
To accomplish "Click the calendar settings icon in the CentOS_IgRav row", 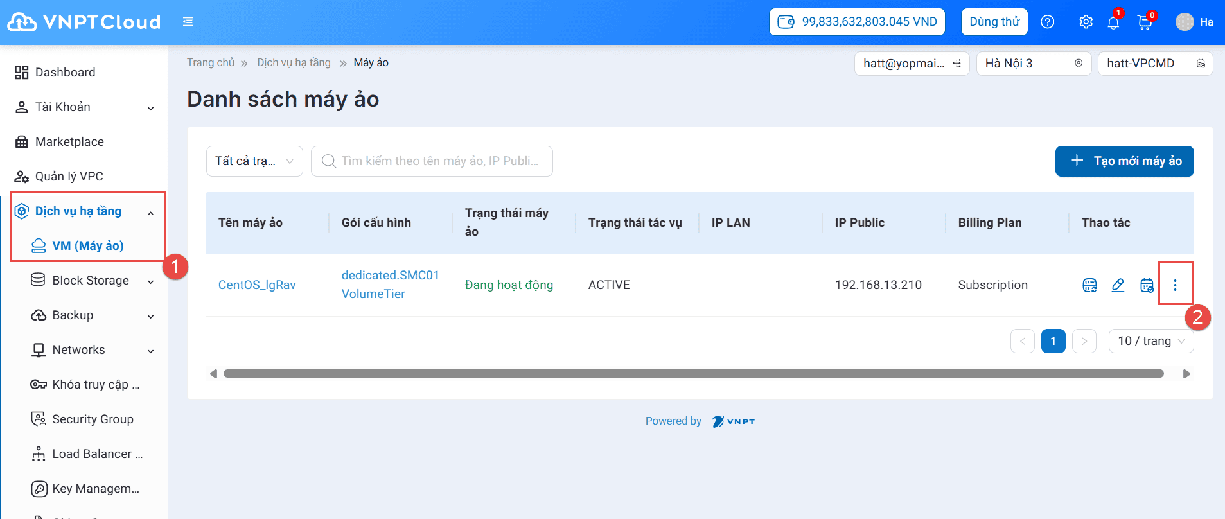I will click(1147, 285).
